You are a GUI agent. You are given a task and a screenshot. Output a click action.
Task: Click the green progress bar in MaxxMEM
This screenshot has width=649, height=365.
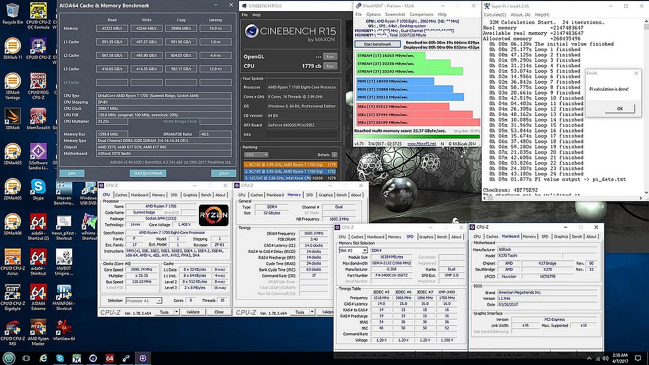point(417,137)
